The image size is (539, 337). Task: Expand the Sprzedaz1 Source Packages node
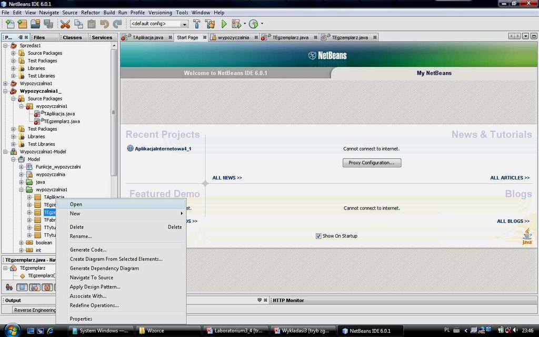(x=13, y=53)
